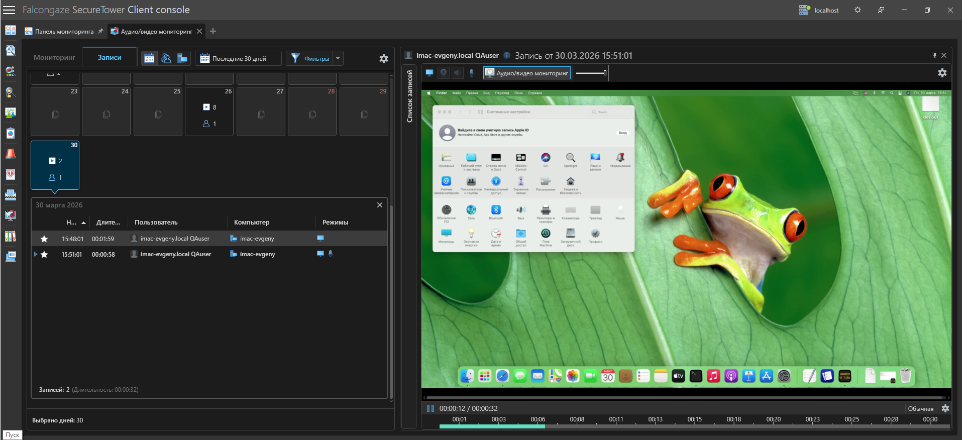Adjust the player volume slider
963x440 pixels.
click(591, 73)
